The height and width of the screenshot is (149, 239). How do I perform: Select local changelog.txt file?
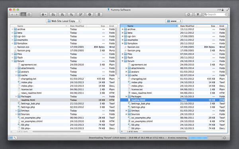[x=29, y=79]
